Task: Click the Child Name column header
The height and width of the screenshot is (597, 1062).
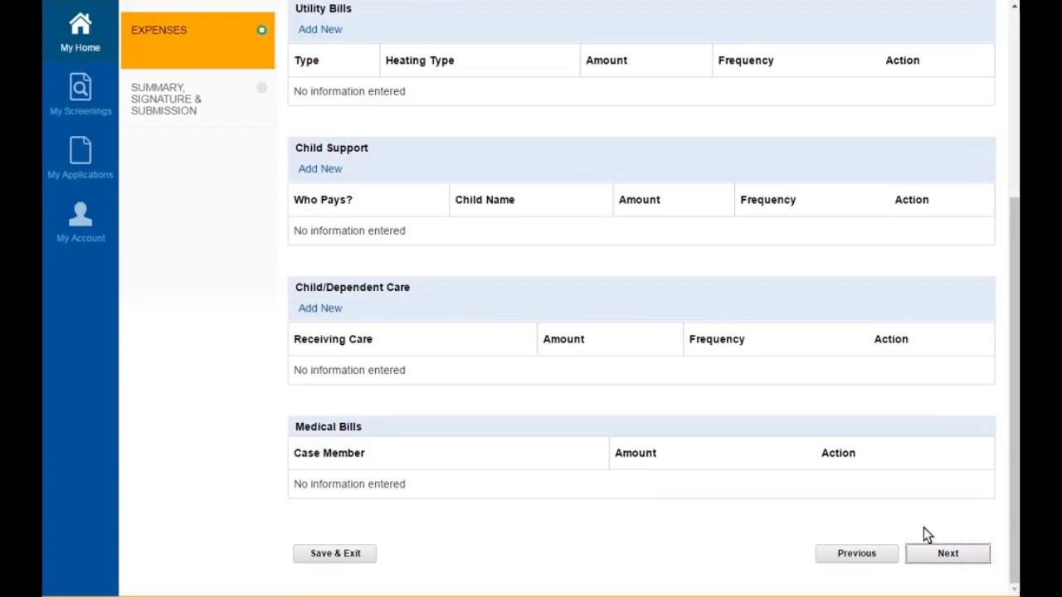Action: click(485, 200)
